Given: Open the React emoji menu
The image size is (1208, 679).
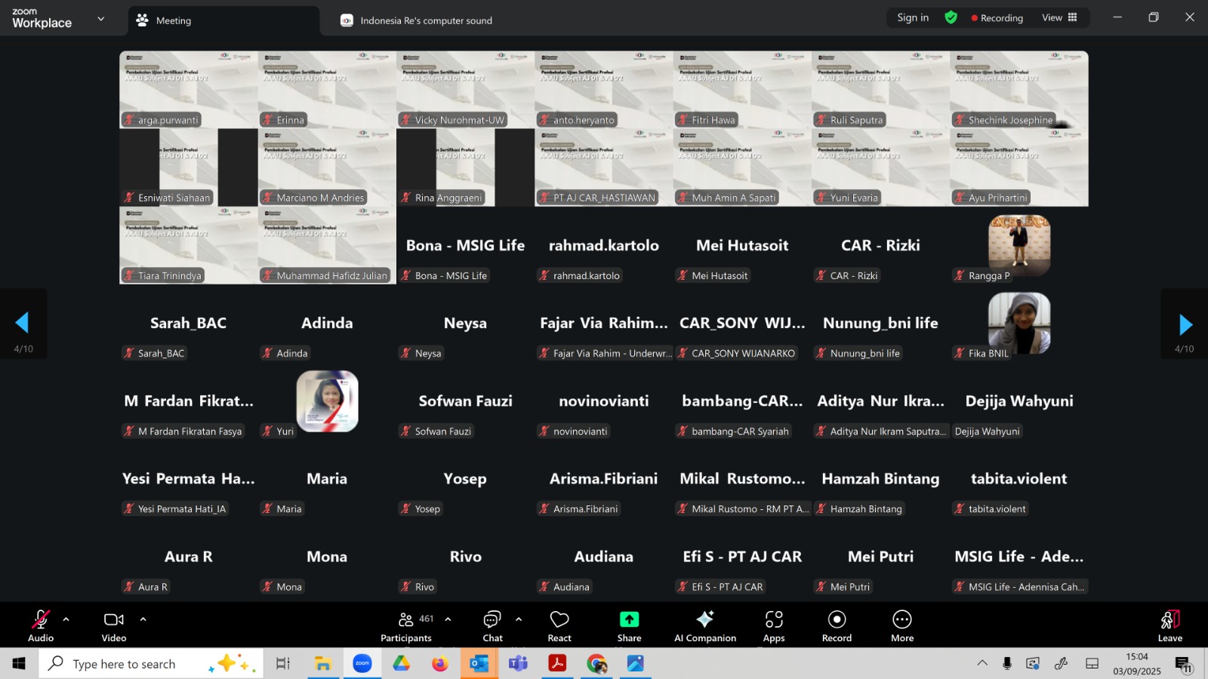Looking at the screenshot, I should (559, 626).
